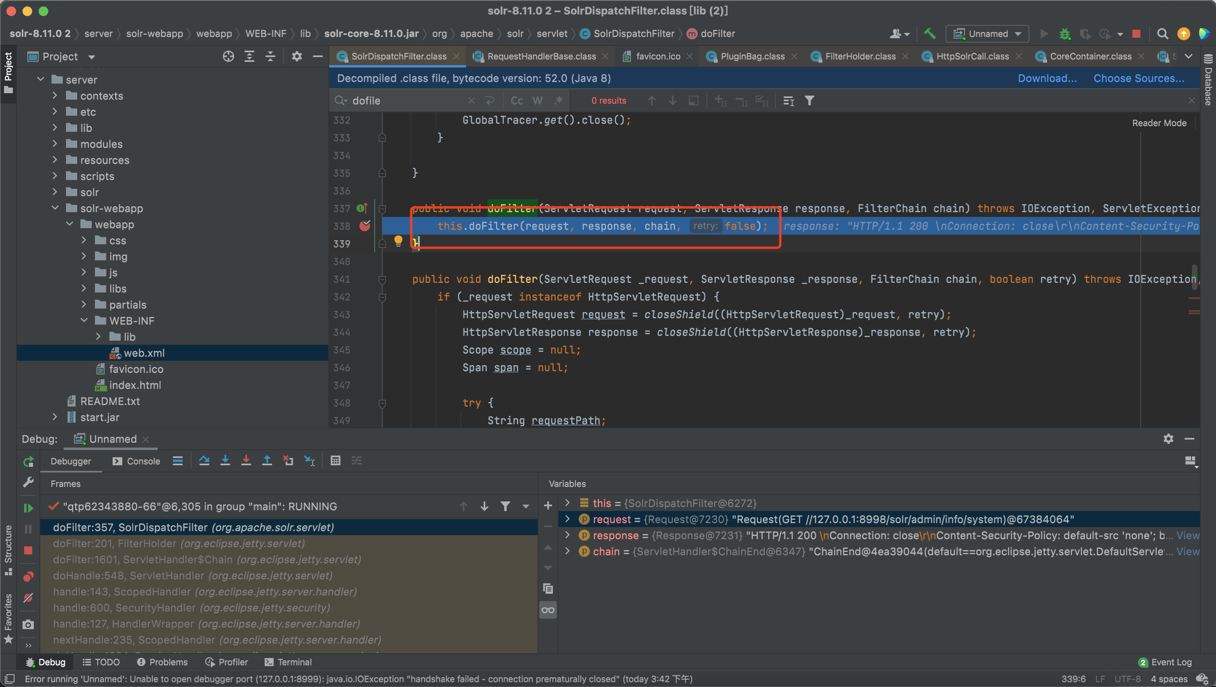Click light bulb intention icon on line 339
The height and width of the screenshot is (687, 1216).
click(x=398, y=241)
